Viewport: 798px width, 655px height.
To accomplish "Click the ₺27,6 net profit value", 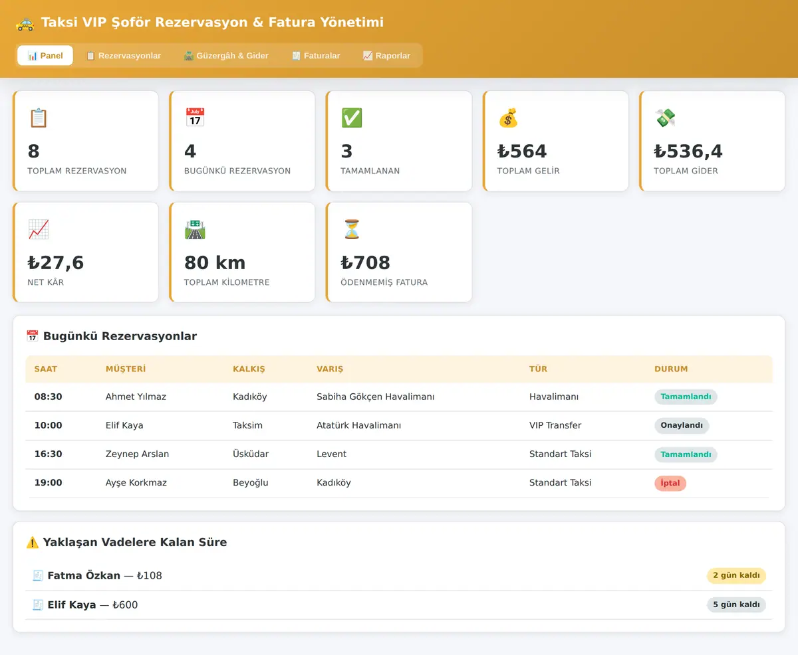I will (56, 262).
